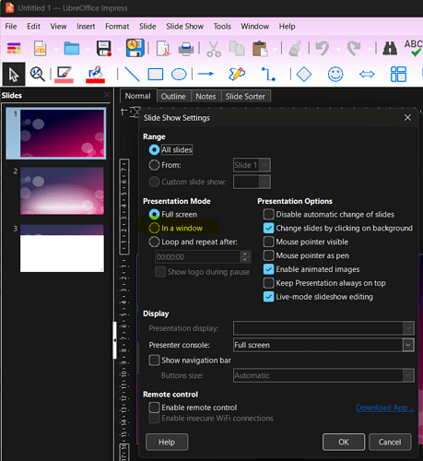423x461 pixels.
Task: Switch to the Slide Sorter tab
Action: click(x=245, y=97)
